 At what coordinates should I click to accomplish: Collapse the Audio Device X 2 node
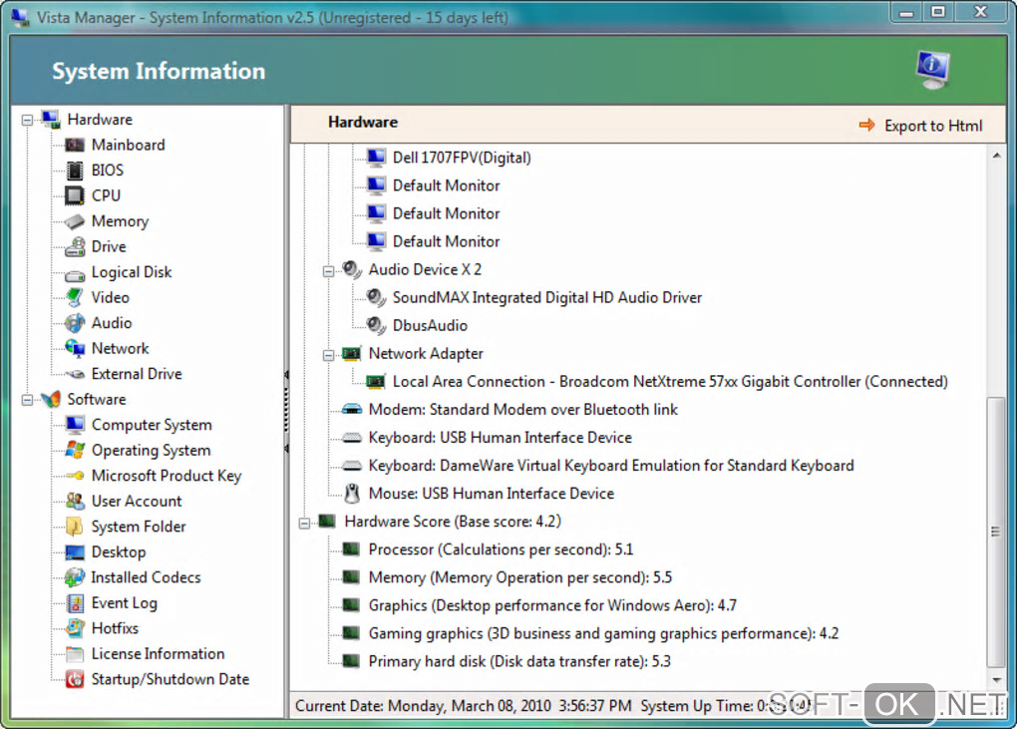pyautogui.click(x=328, y=271)
